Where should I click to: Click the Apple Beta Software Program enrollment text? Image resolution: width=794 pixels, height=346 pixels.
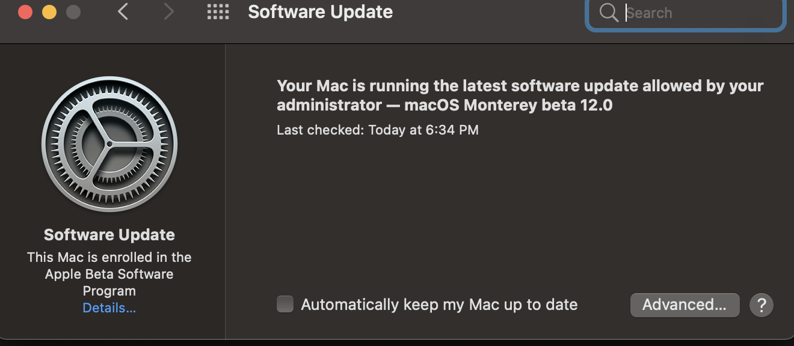tap(109, 274)
